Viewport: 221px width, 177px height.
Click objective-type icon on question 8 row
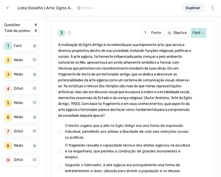tap(35, 146)
